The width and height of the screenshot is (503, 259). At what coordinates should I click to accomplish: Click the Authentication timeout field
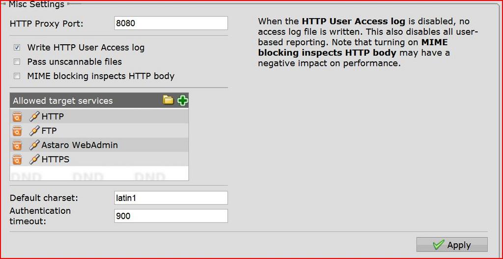click(171, 216)
